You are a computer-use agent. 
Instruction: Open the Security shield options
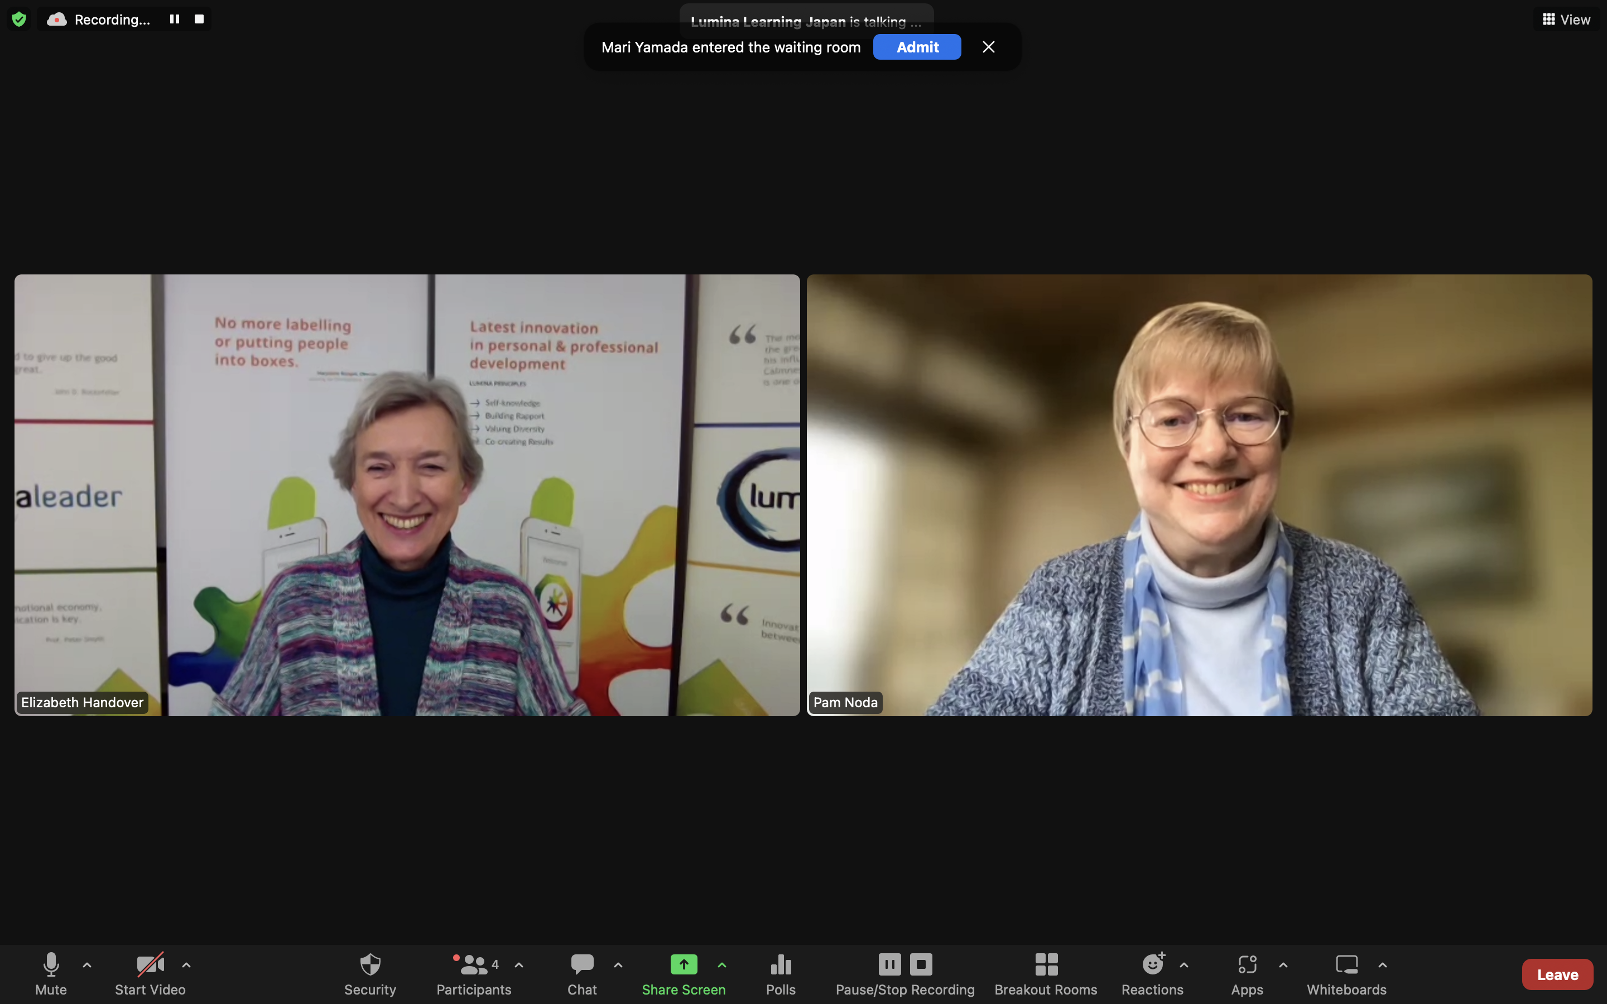click(370, 973)
